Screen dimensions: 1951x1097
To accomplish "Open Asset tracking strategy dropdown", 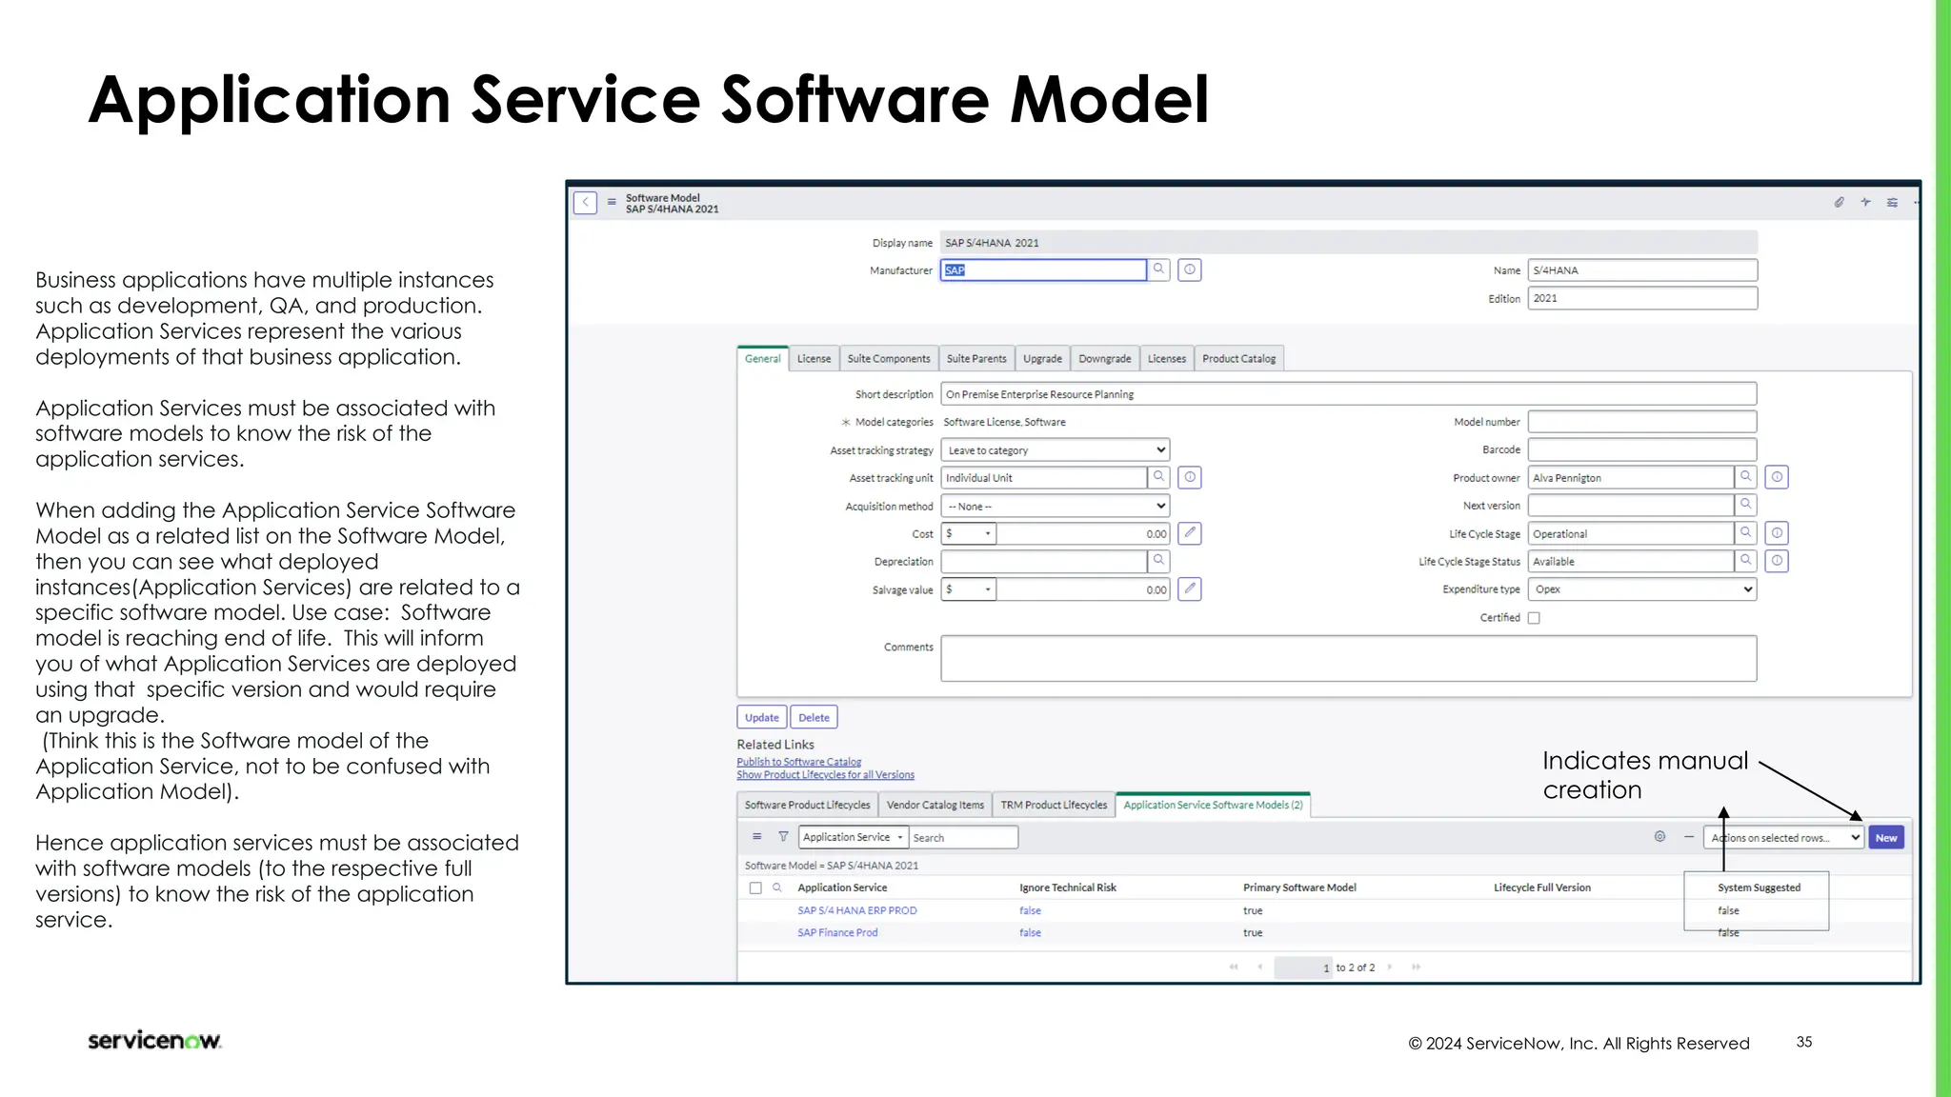I will pyautogui.click(x=1055, y=449).
